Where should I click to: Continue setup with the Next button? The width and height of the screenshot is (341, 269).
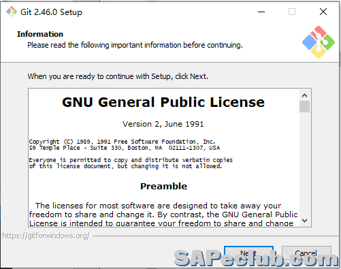248,253
